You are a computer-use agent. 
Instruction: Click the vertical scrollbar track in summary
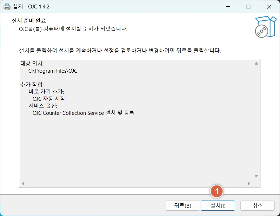point(256,119)
